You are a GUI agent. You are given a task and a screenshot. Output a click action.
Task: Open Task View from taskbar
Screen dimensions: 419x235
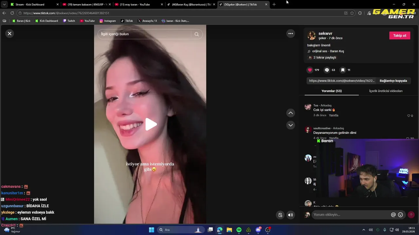pyautogui.click(x=210, y=230)
